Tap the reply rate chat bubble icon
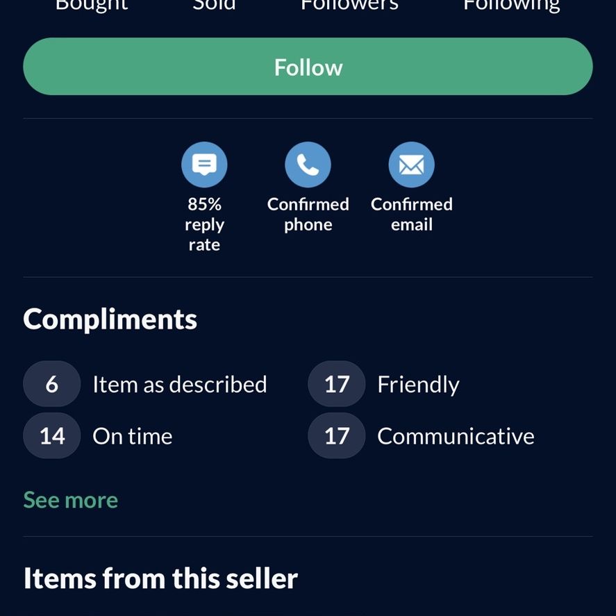This screenshot has height=616, width=616. (204, 165)
